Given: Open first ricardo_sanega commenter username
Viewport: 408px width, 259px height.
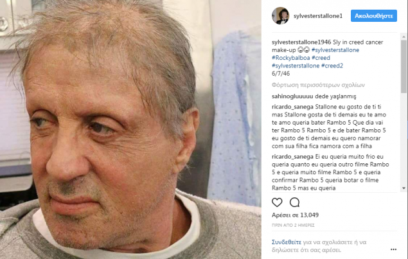Looking at the screenshot, I should pyautogui.click(x=292, y=107).
